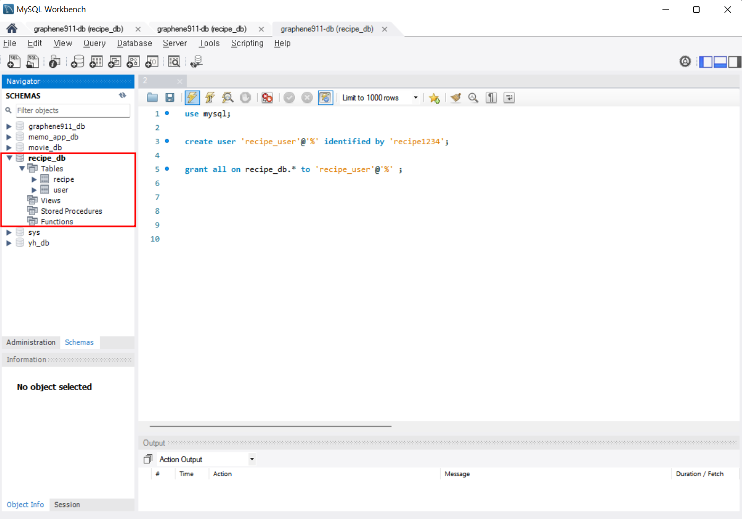Collapse the recipe_db schema

click(x=9, y=158)
